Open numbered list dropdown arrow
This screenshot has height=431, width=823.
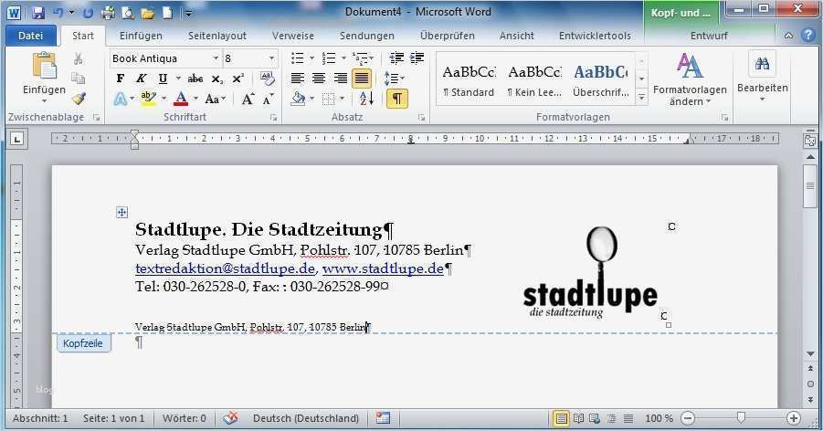(343, 58)
